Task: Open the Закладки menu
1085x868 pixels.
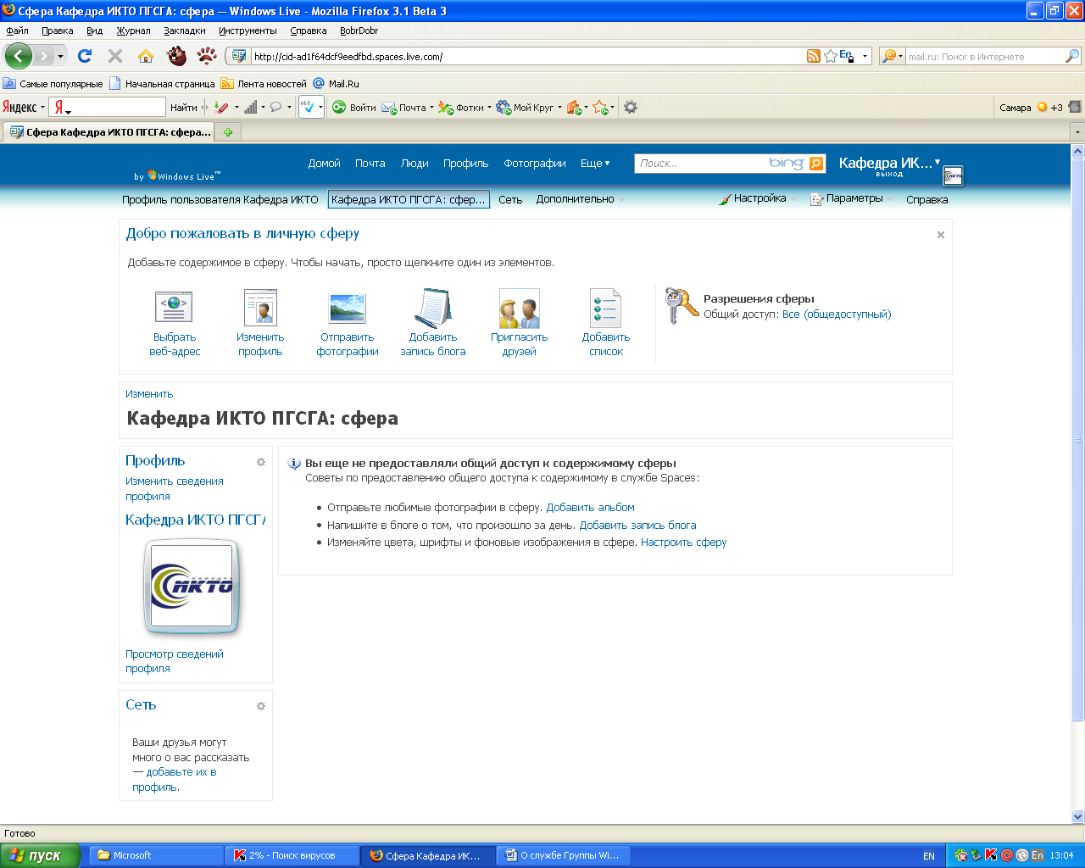Action: click(x=185, y=31)
